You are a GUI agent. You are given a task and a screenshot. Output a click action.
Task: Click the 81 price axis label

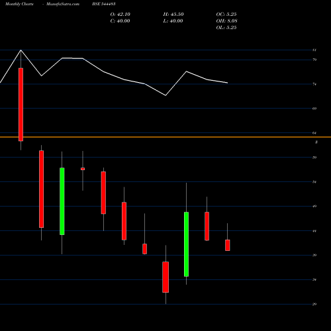(x=314, y=50)
